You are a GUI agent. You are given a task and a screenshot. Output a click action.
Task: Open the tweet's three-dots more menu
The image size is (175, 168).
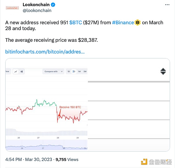[x=167, y=5]
